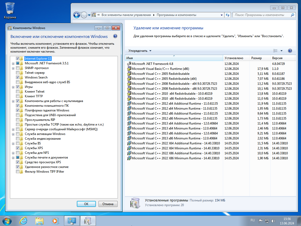Click the Action Center flag tray icon

pyautogui.click(x=261, y=221)
